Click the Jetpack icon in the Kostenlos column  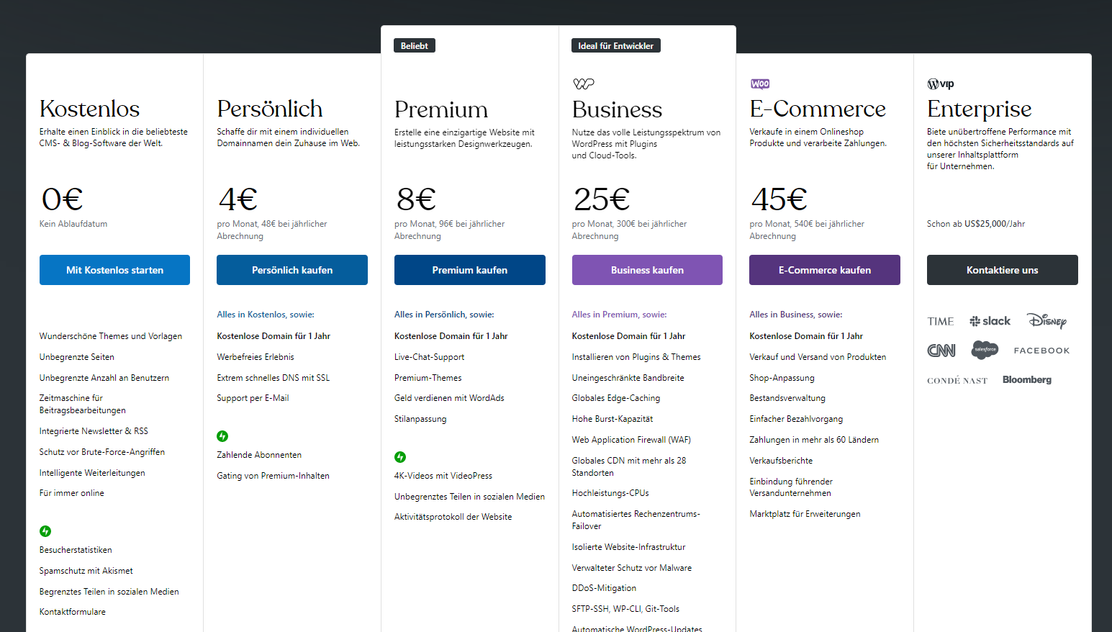pyautogui.click(x=45, y=531)
